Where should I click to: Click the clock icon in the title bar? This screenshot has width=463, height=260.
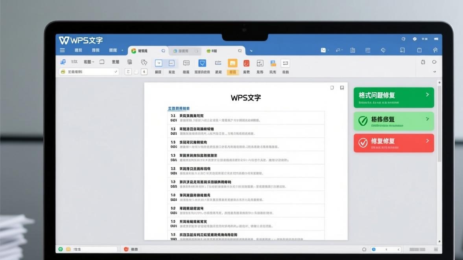[403, 39]
